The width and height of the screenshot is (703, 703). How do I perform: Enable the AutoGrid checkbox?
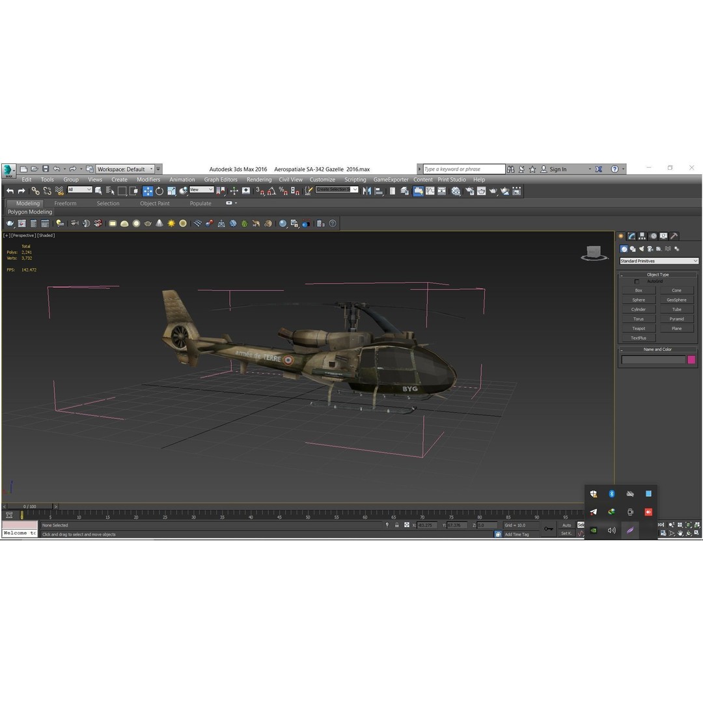tap(637, 282)
